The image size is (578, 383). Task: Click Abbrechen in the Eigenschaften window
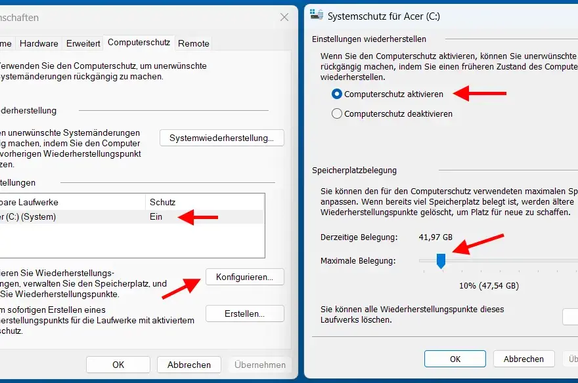189,365
